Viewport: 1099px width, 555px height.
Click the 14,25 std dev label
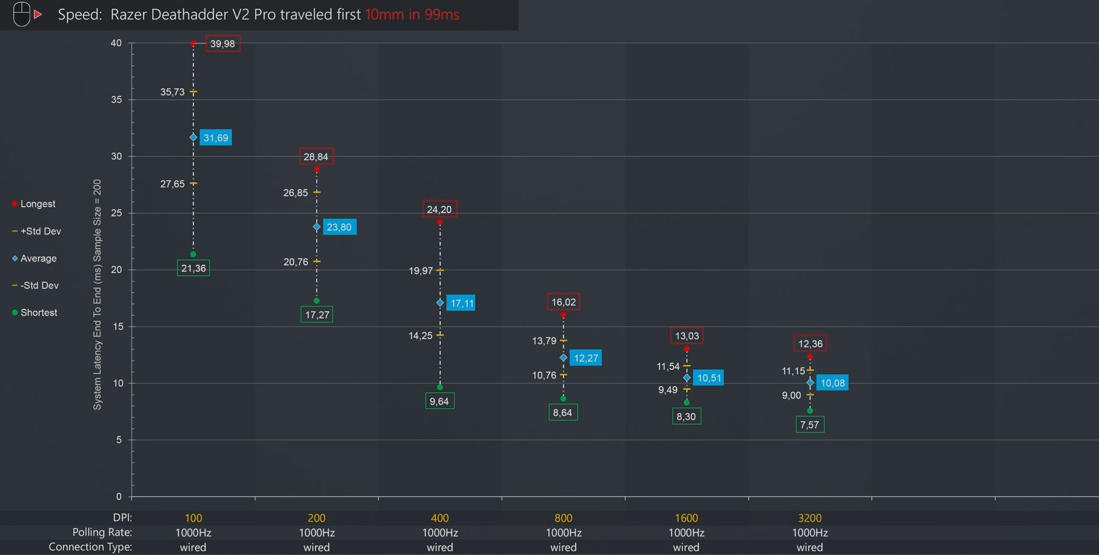click(x=421, y=336)
